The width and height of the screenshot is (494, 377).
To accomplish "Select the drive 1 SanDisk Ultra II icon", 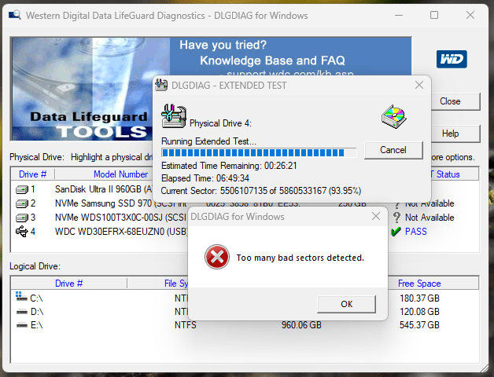I will [x=22, y=189].
